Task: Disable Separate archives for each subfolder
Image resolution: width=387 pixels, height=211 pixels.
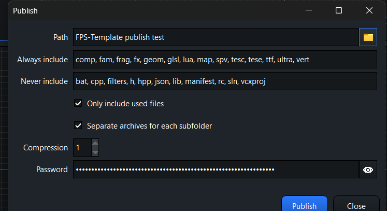Action: tap(78, 125)
